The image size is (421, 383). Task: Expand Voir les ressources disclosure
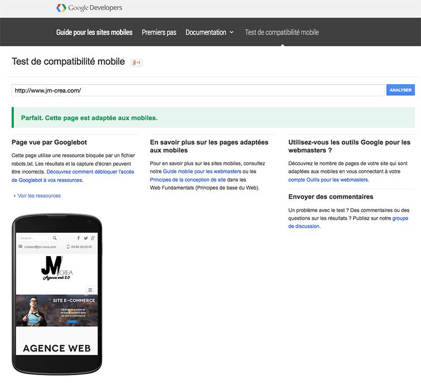(37, 196)
